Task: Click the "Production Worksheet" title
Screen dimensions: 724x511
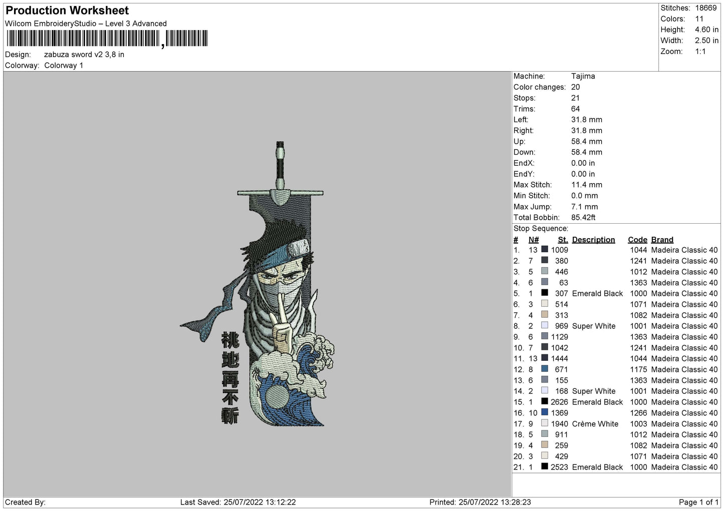Action: [x=67, y=11]
